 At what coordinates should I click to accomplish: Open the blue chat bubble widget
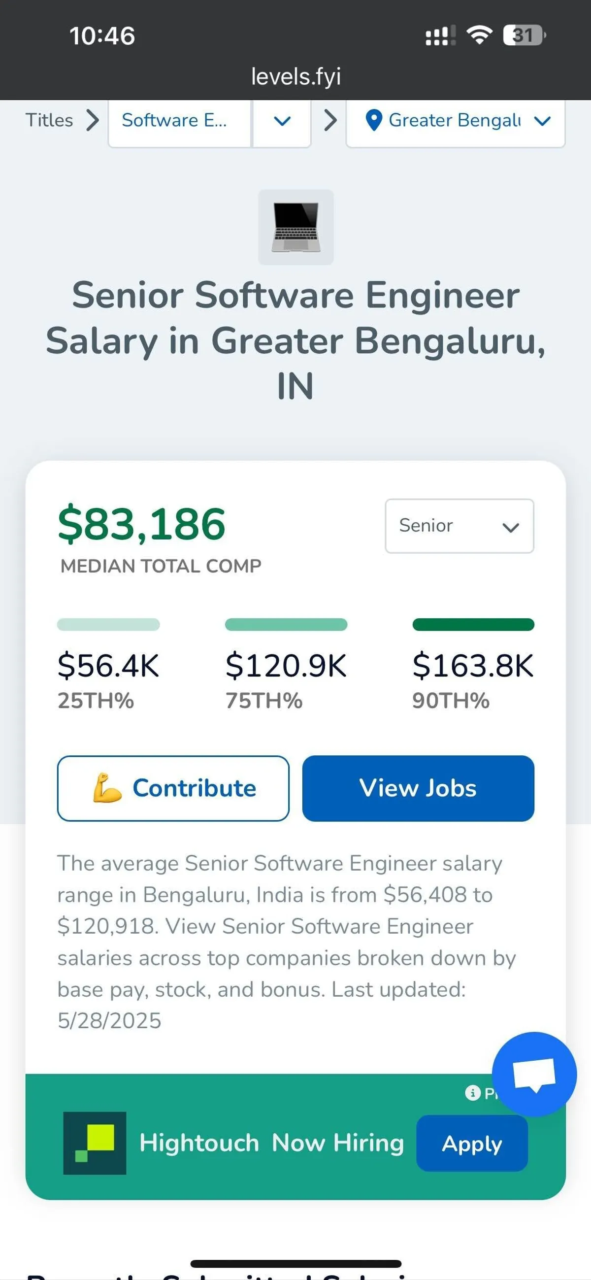tap(534, 1073)
